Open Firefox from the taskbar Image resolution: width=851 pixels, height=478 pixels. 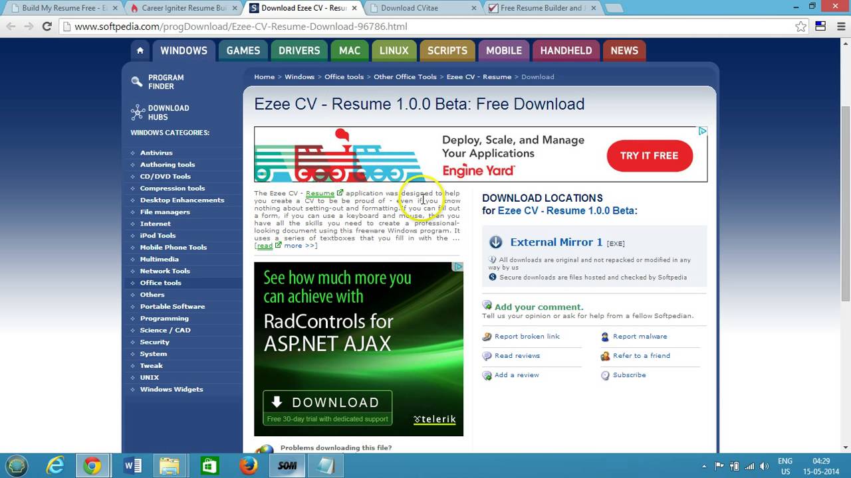click(249, 466)
